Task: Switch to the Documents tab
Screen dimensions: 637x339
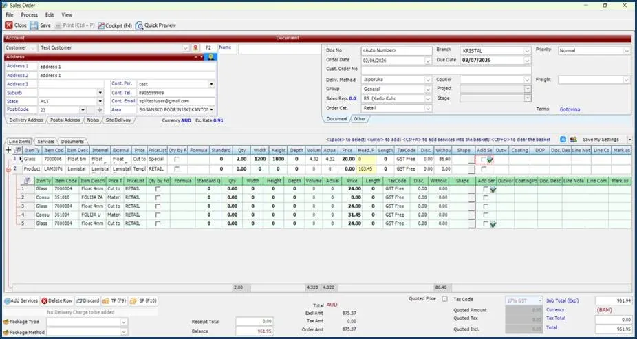Action: coord(72,142)
